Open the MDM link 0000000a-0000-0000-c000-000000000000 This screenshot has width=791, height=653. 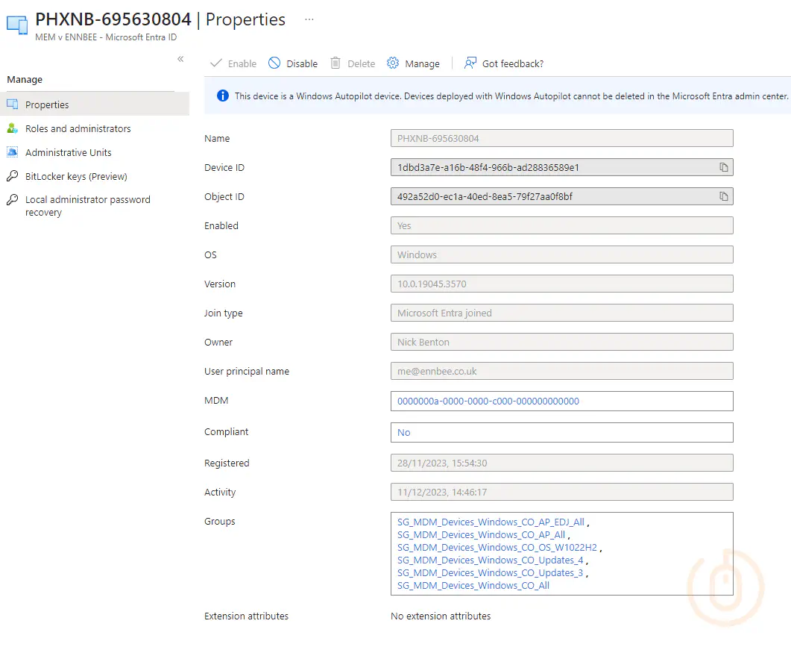488,402
